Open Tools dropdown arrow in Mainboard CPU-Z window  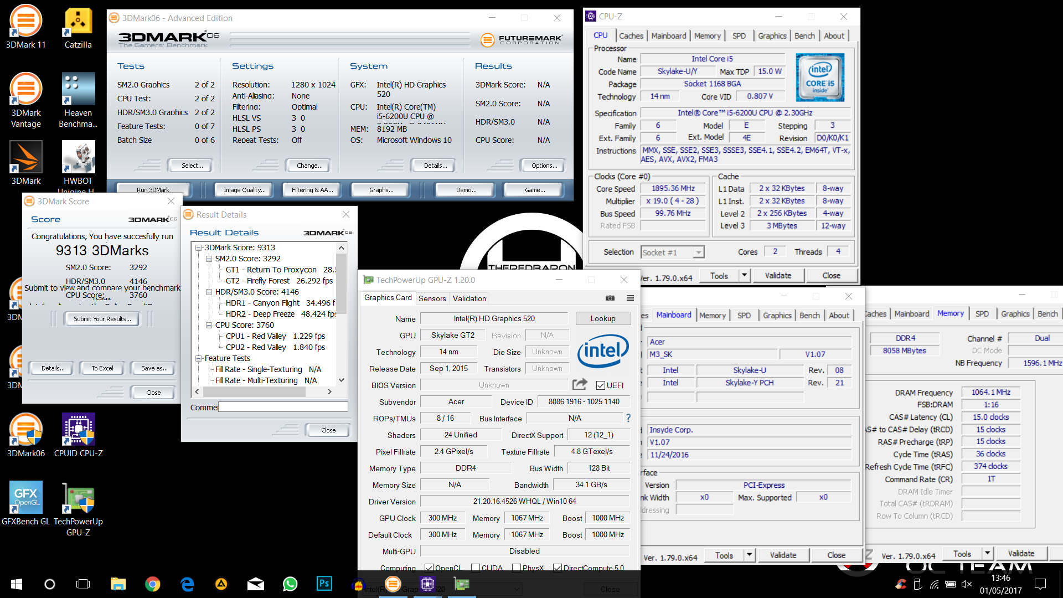[749, 555]
